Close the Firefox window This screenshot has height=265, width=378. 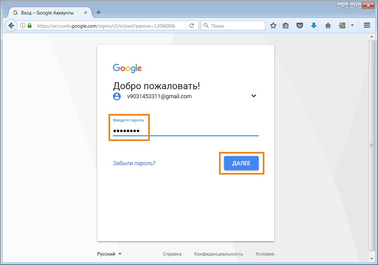369,5
